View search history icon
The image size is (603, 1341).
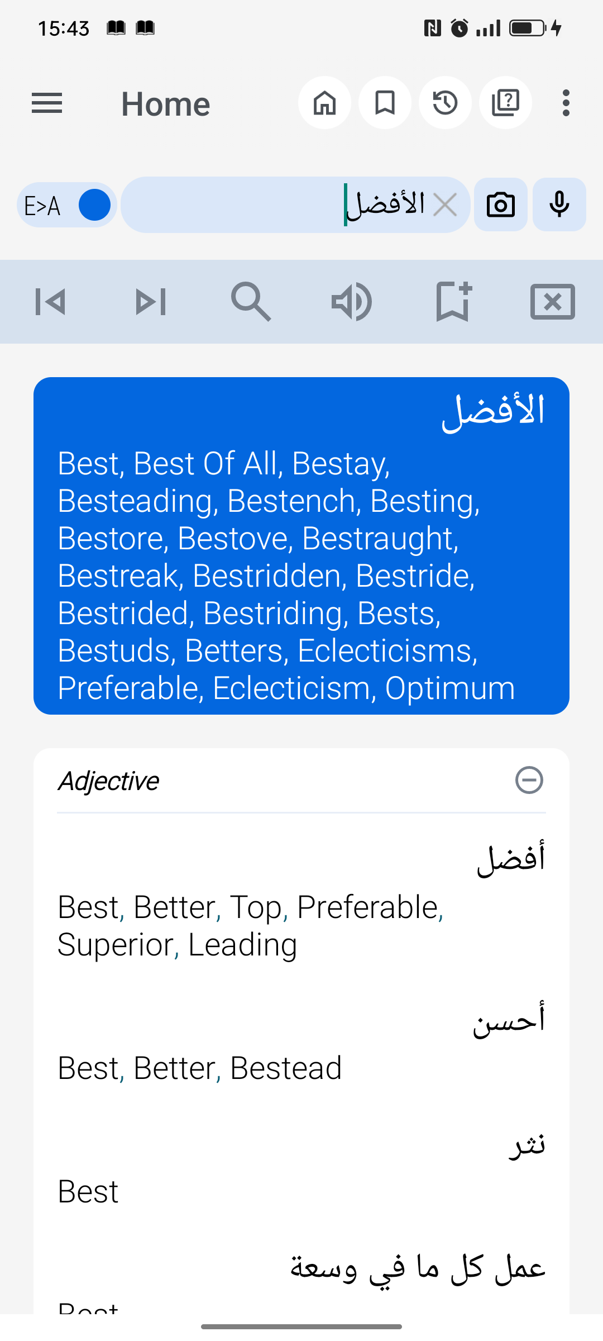[x=445, y=103]
